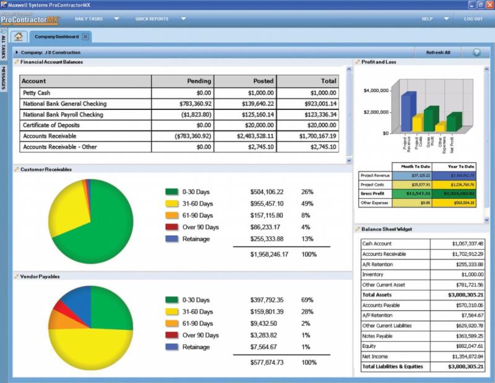
Task: Select the "Notes Payable" balance sheet label
Action: [x=377, y=336]
